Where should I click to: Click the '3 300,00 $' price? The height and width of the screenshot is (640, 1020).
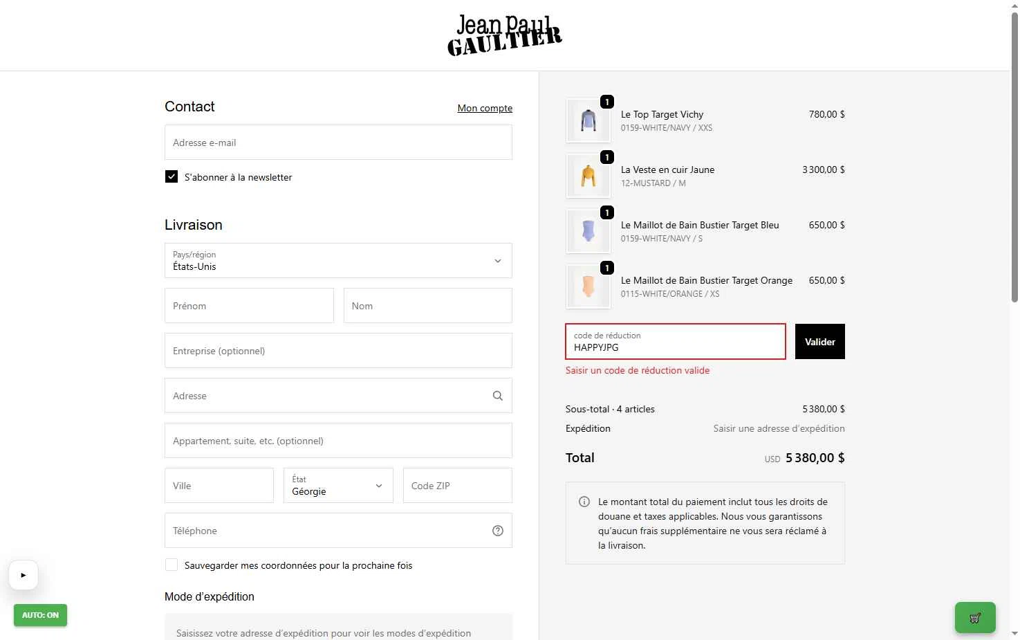(x=824, y=170)
